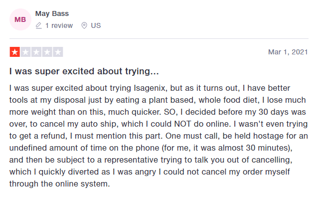Click the red first rating star
The image size is (316, 197).
15,52
